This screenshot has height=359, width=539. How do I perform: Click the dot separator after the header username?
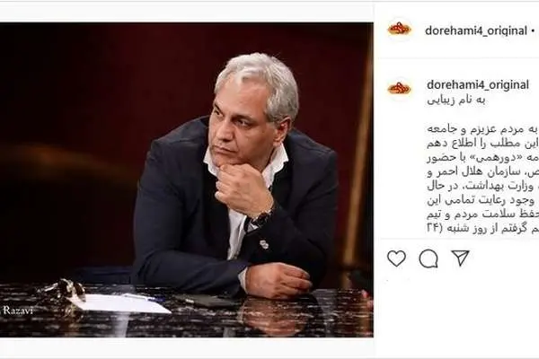533,31
